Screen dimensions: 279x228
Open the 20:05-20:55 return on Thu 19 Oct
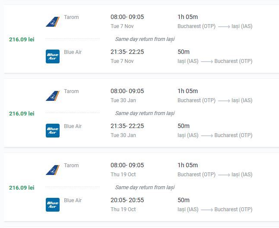(x=127, y=200)
